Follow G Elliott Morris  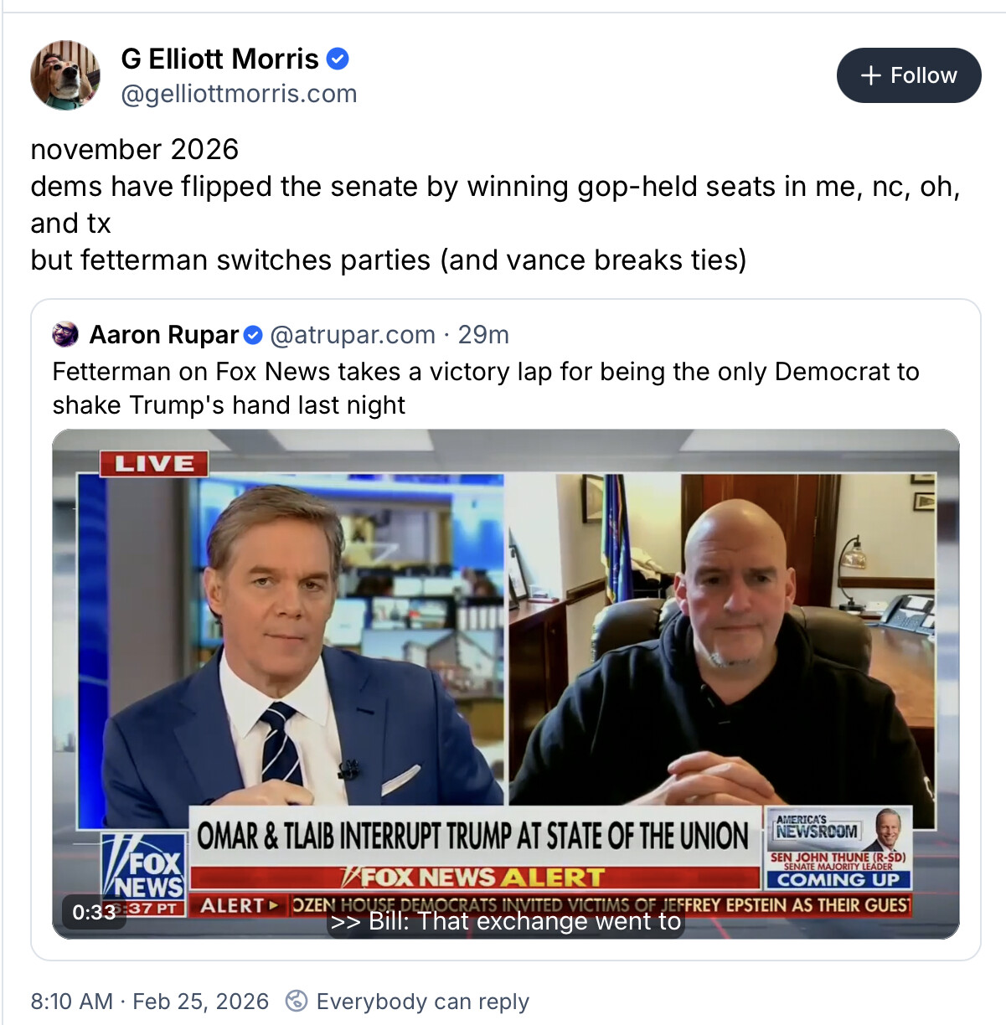click(x=909, y=75)
